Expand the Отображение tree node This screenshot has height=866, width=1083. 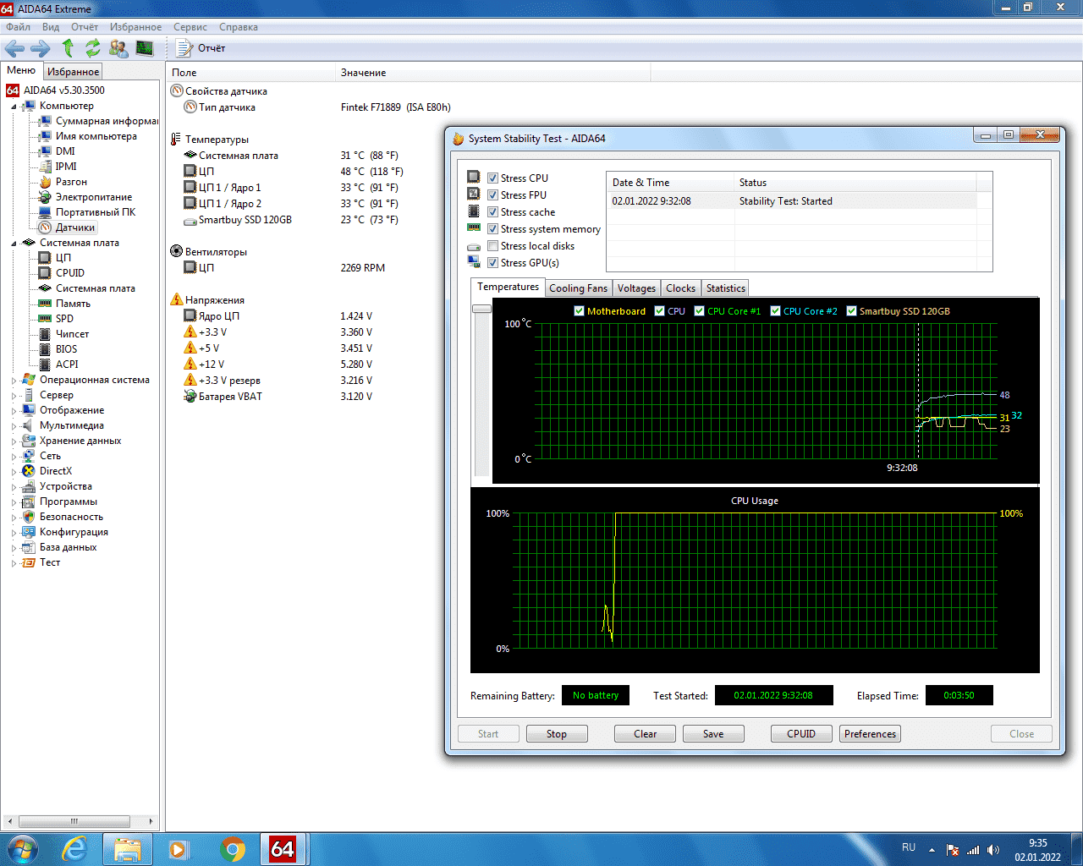point(14,411)
